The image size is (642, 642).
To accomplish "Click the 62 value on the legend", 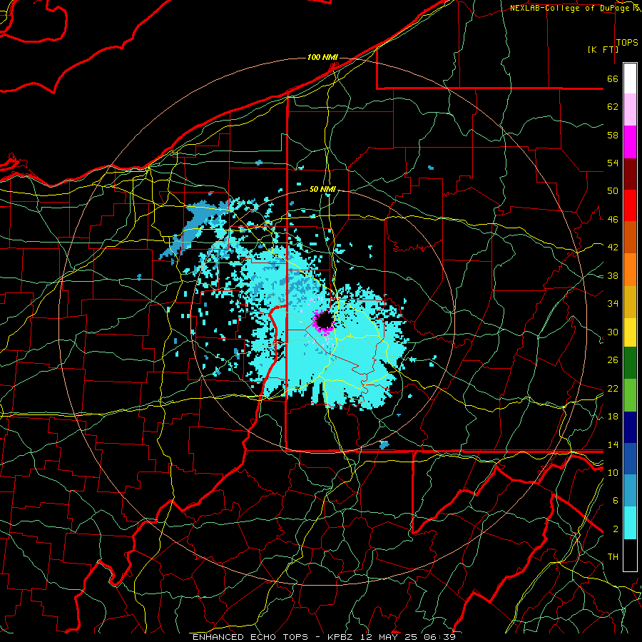I will coord(613,107).
